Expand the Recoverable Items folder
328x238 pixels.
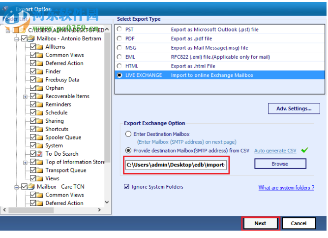click(25, 97)
